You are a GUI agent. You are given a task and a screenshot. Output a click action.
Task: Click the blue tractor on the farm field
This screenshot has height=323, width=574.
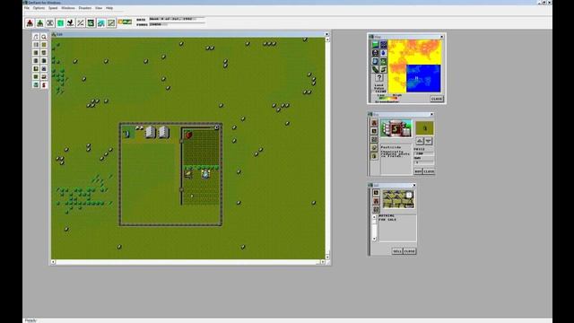(205, 174)
